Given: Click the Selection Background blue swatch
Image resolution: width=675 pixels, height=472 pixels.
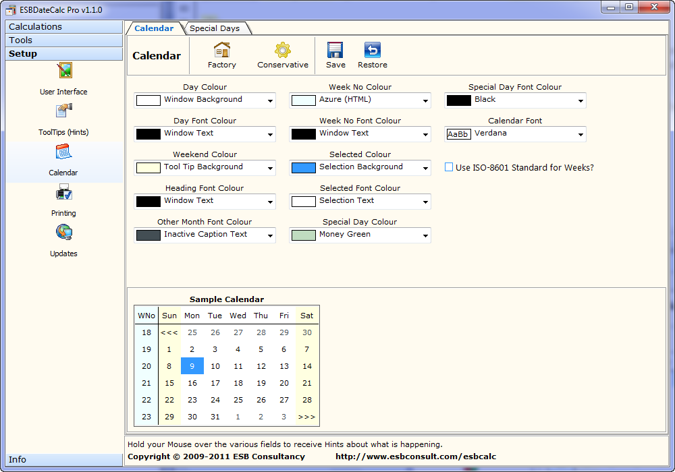Looking at the screenshot, I should click(304, 168).
